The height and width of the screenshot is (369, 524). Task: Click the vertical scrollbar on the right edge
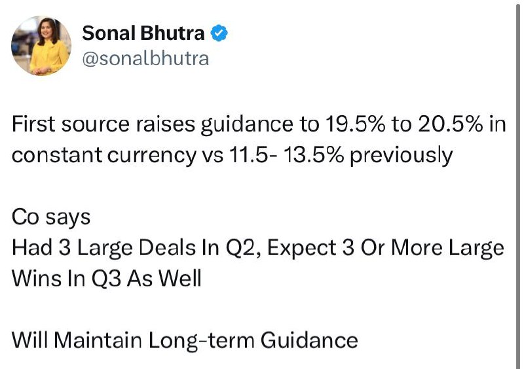click(518, 184)
